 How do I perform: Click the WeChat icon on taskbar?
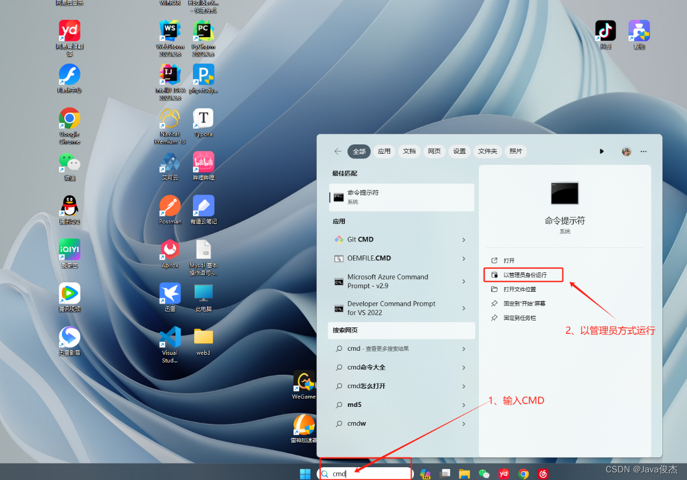pyautogui.click(x=484, y=474)
